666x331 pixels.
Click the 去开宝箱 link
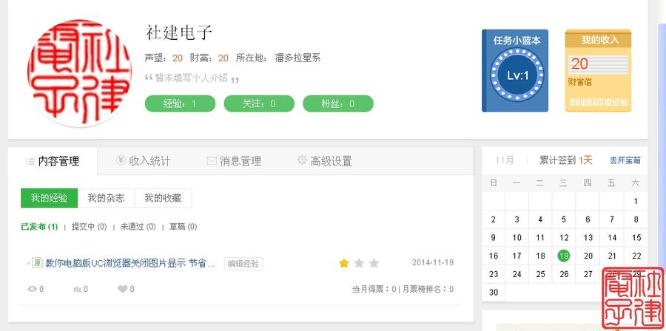pos(625,160)
